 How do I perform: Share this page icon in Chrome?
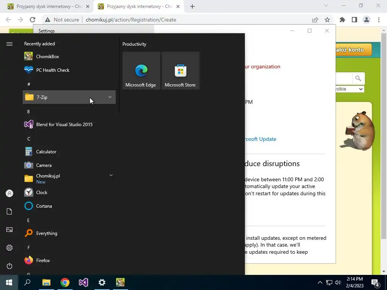[x=315, y=20]
